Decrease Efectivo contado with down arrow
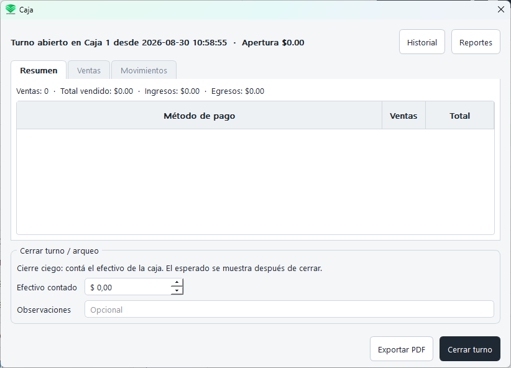The image size is (511, 368). (x=177, y=291)
